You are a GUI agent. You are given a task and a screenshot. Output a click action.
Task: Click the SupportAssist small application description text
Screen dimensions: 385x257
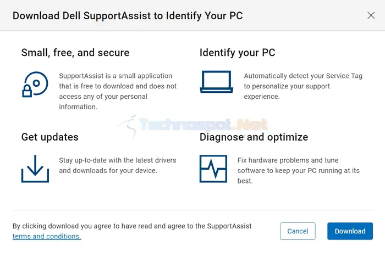(x=118, y=91)
